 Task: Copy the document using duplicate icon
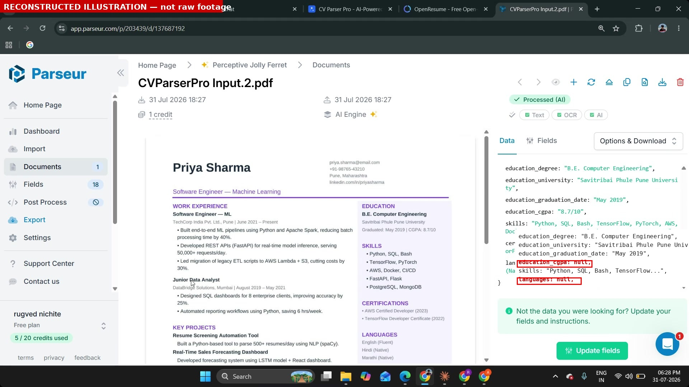tap(627, 82)
